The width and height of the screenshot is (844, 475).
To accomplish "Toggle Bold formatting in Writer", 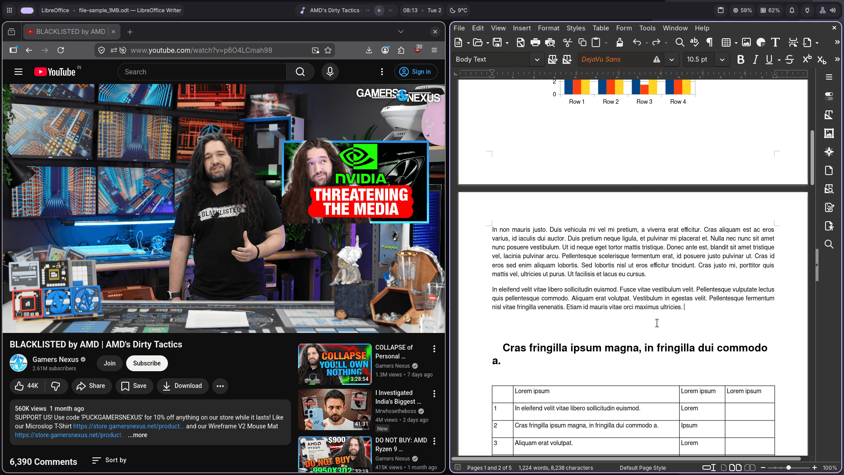I will point(741,59).
